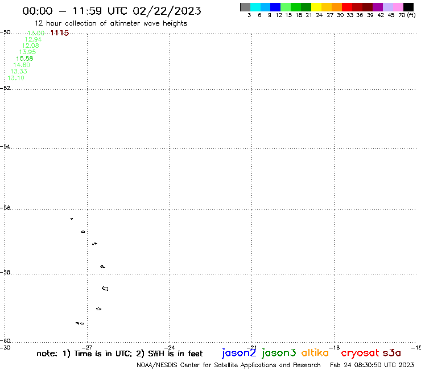Click the -58 latitude axis label
This screenshot has width=421, height=370.
5,272
